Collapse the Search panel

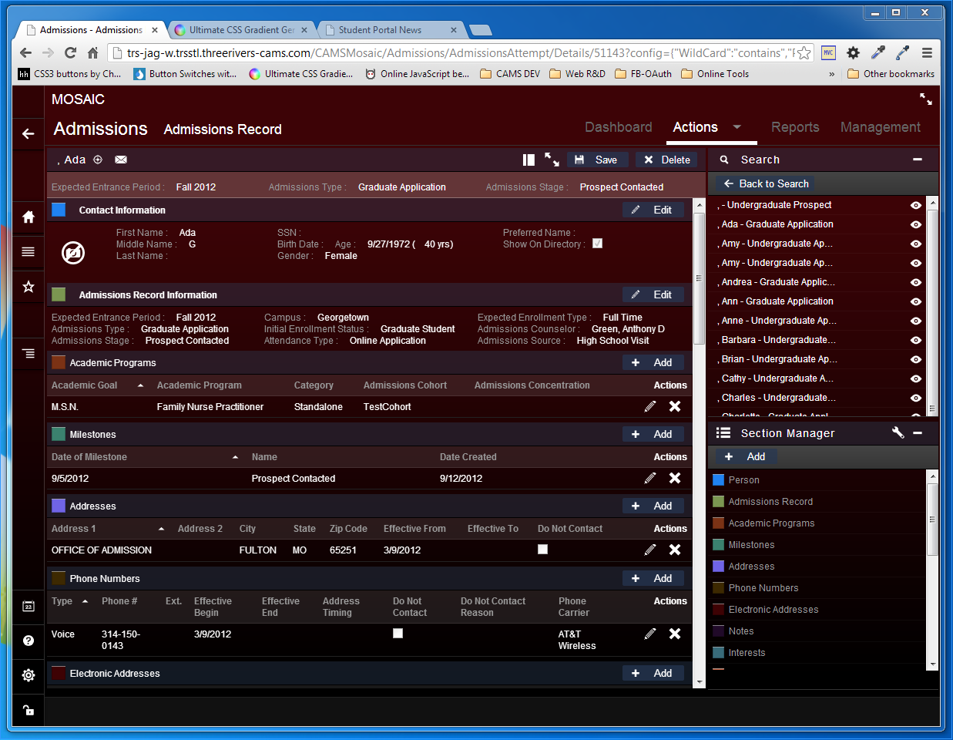(917, 160)
